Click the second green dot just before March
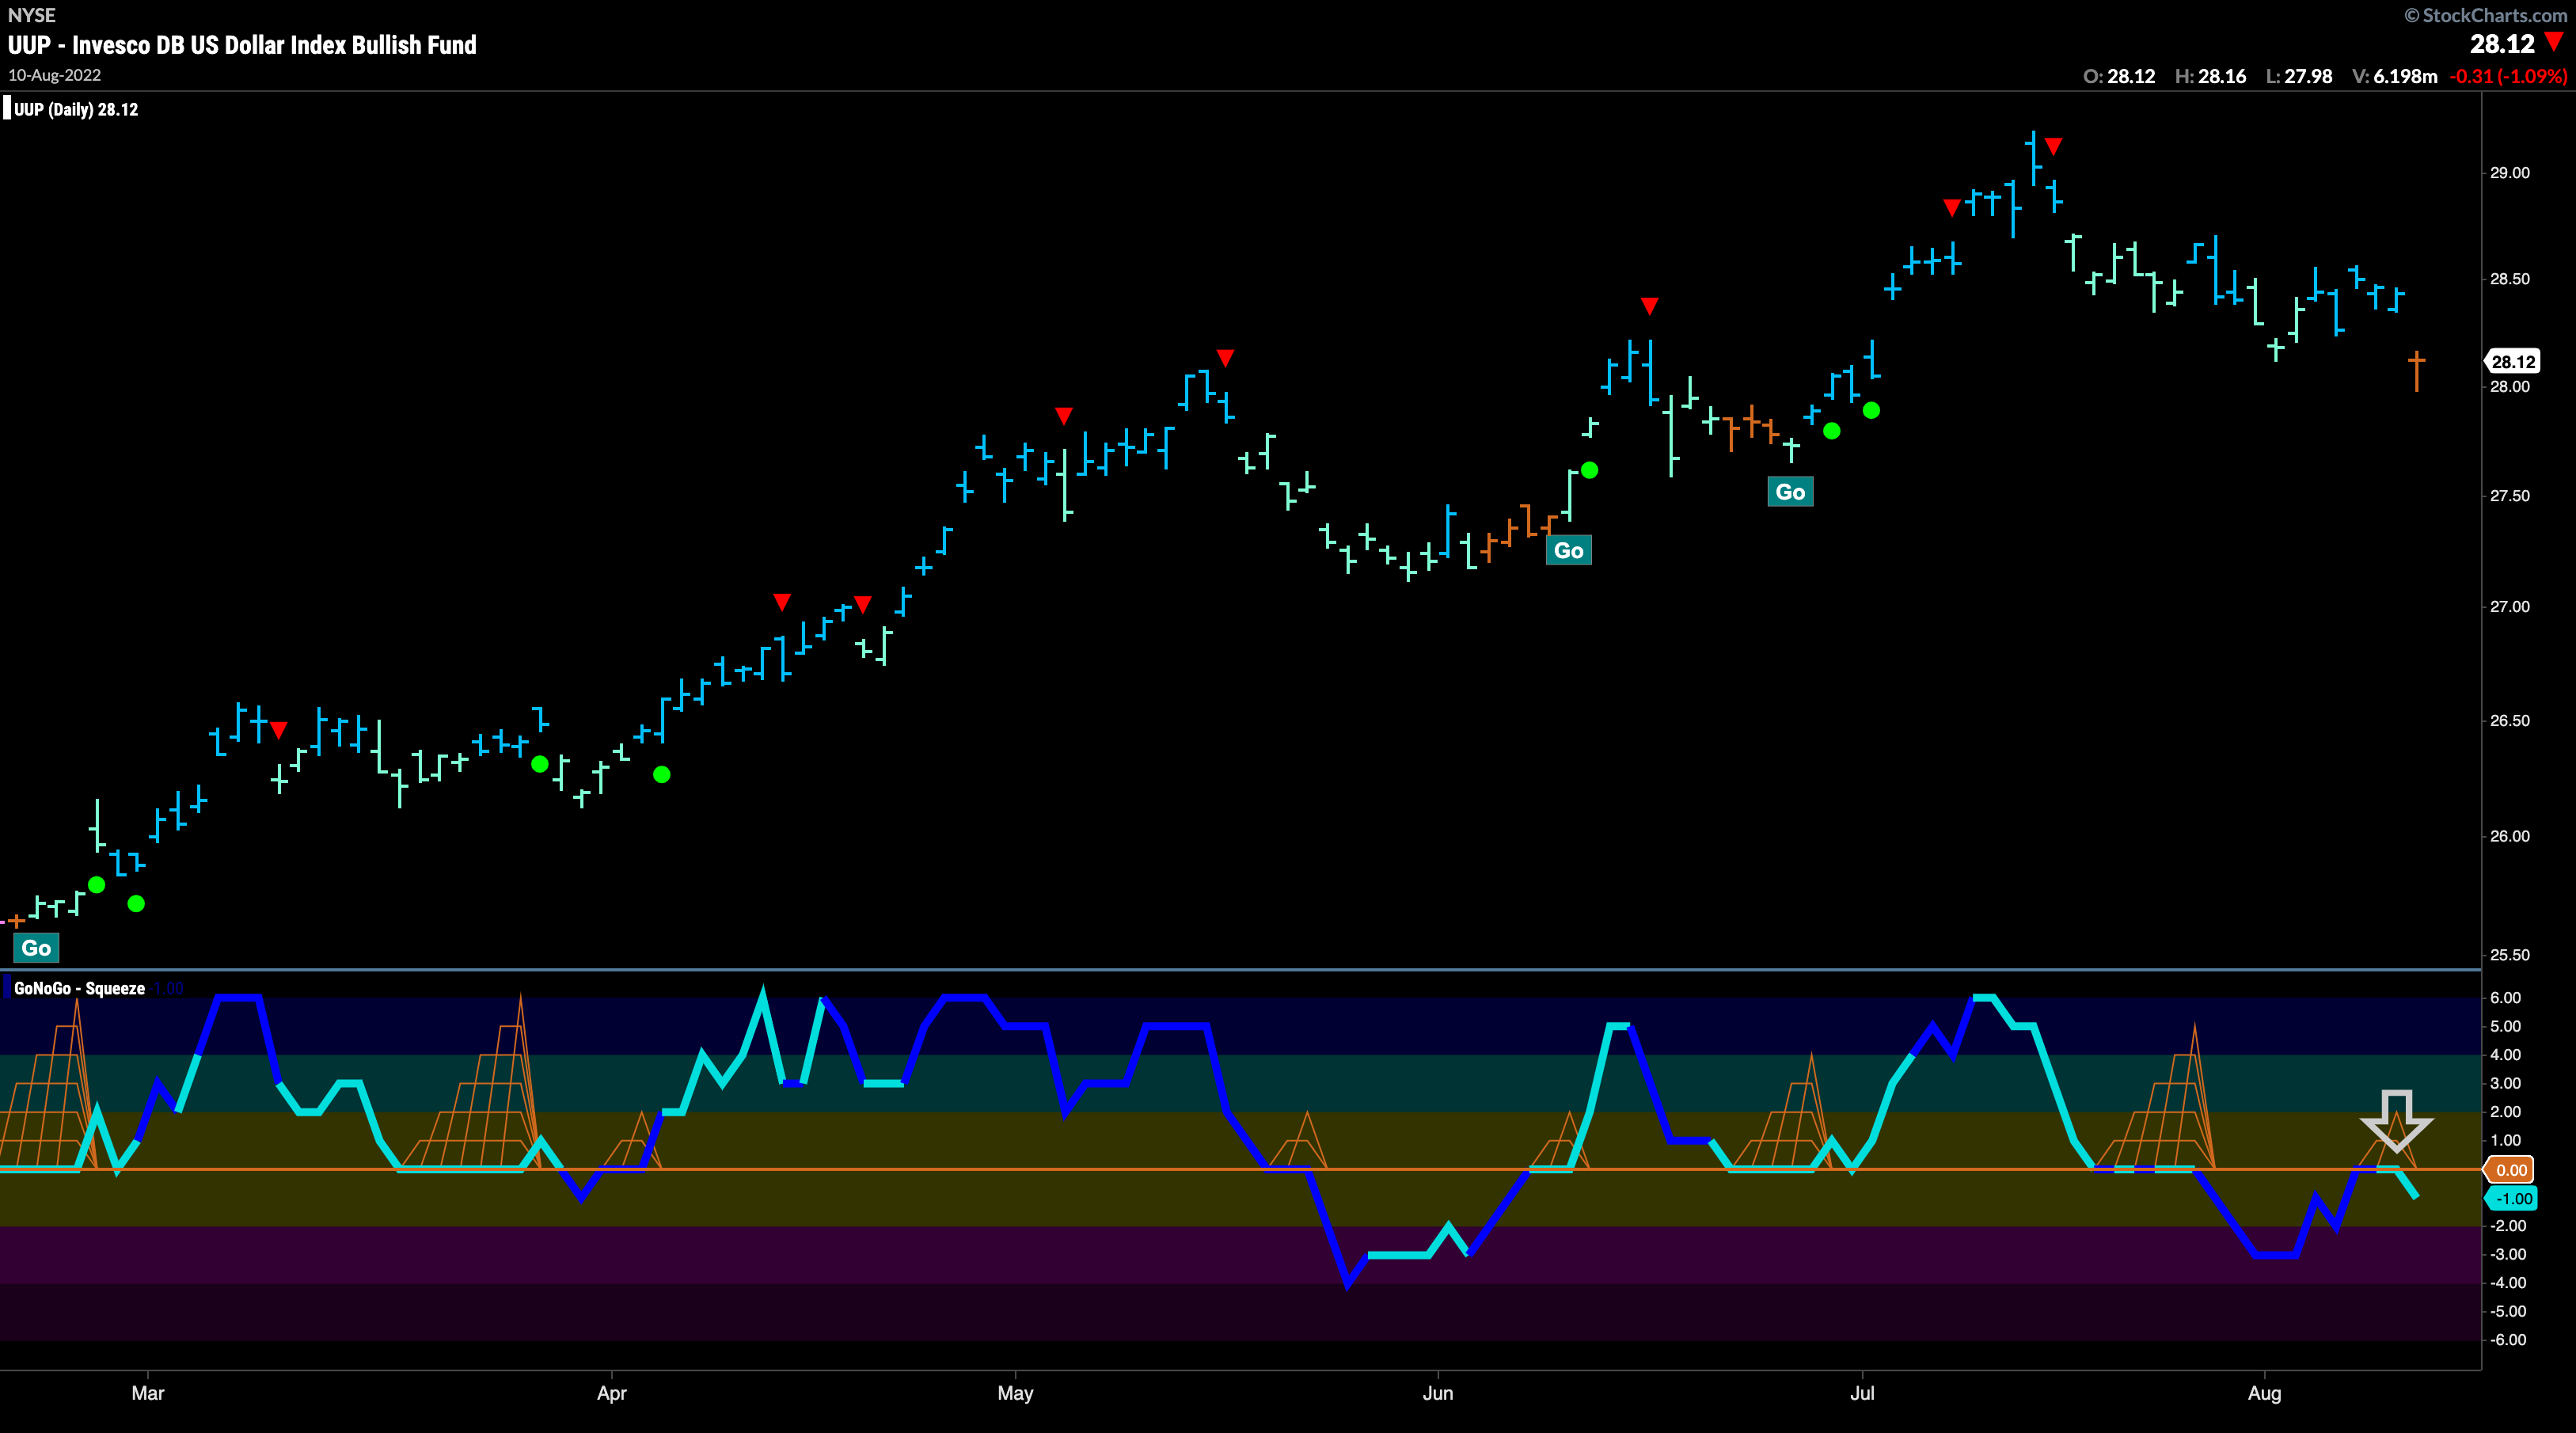The width and height of the screenshot is (2576, 1433). coord(137,904)
